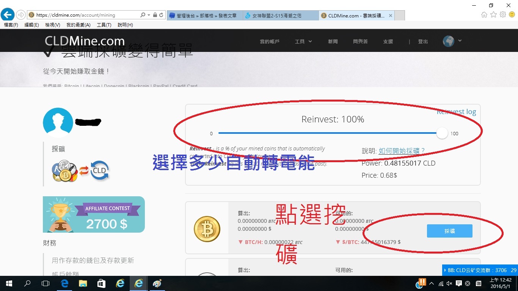The image size is (518, 291).
Task: Go back with the browser Back arrow
Action: 8,15
